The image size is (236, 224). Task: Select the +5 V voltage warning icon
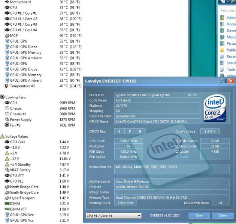[x=7, y=153]
